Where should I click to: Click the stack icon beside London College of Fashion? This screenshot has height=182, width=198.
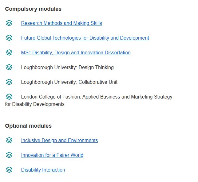pos(9,97)
